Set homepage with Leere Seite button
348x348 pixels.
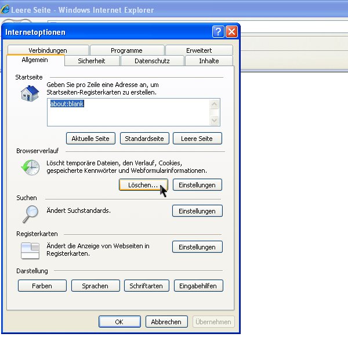click(197, 139)
